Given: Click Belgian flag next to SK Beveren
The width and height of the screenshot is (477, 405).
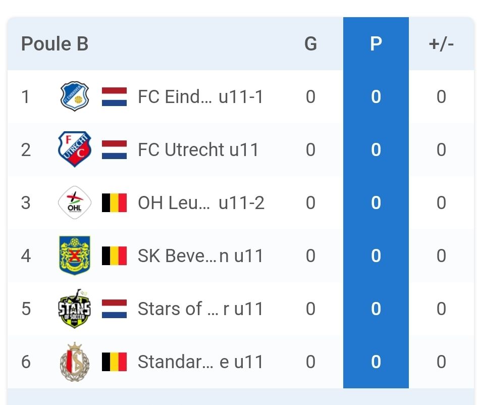Looking at the screenshot, I should (x=114, y=256).
